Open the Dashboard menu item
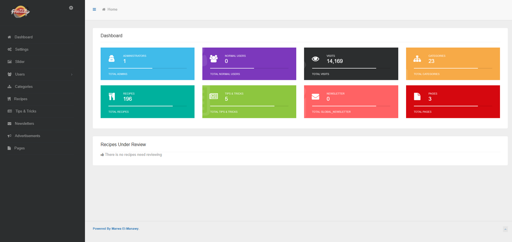This screenshot has height=242, width=512. [x=24, y=37]
